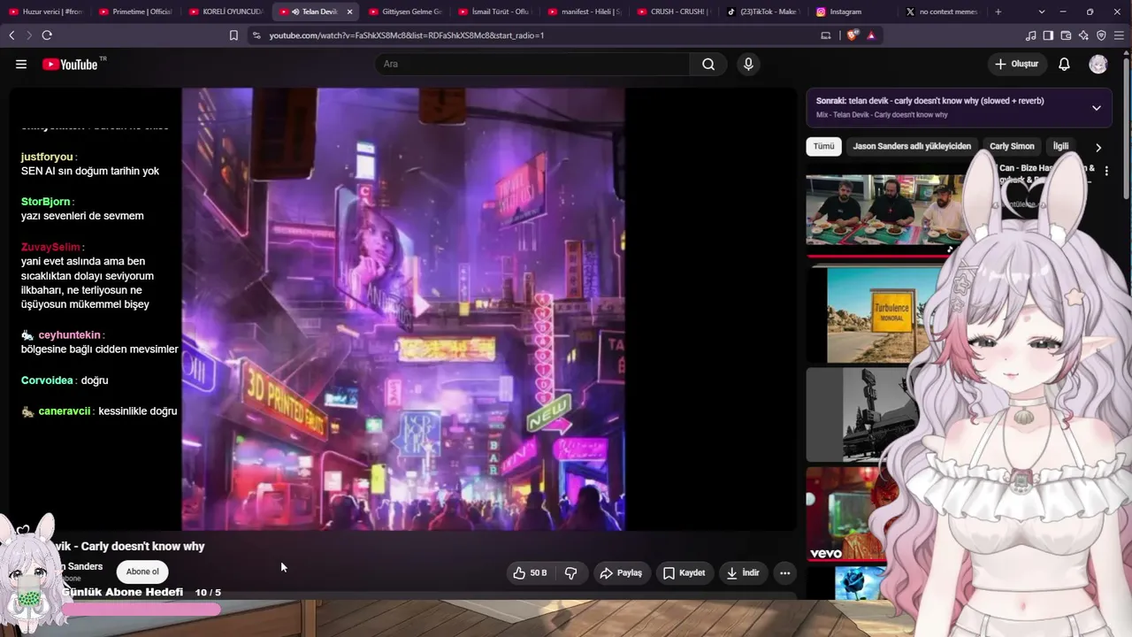Screen dimensions: 1132x637
Task: Click the Oluştur create button
Action: pos(1016,64)
